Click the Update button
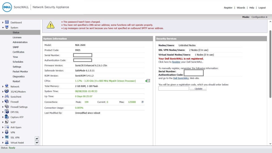 click(x=198, y=89)
